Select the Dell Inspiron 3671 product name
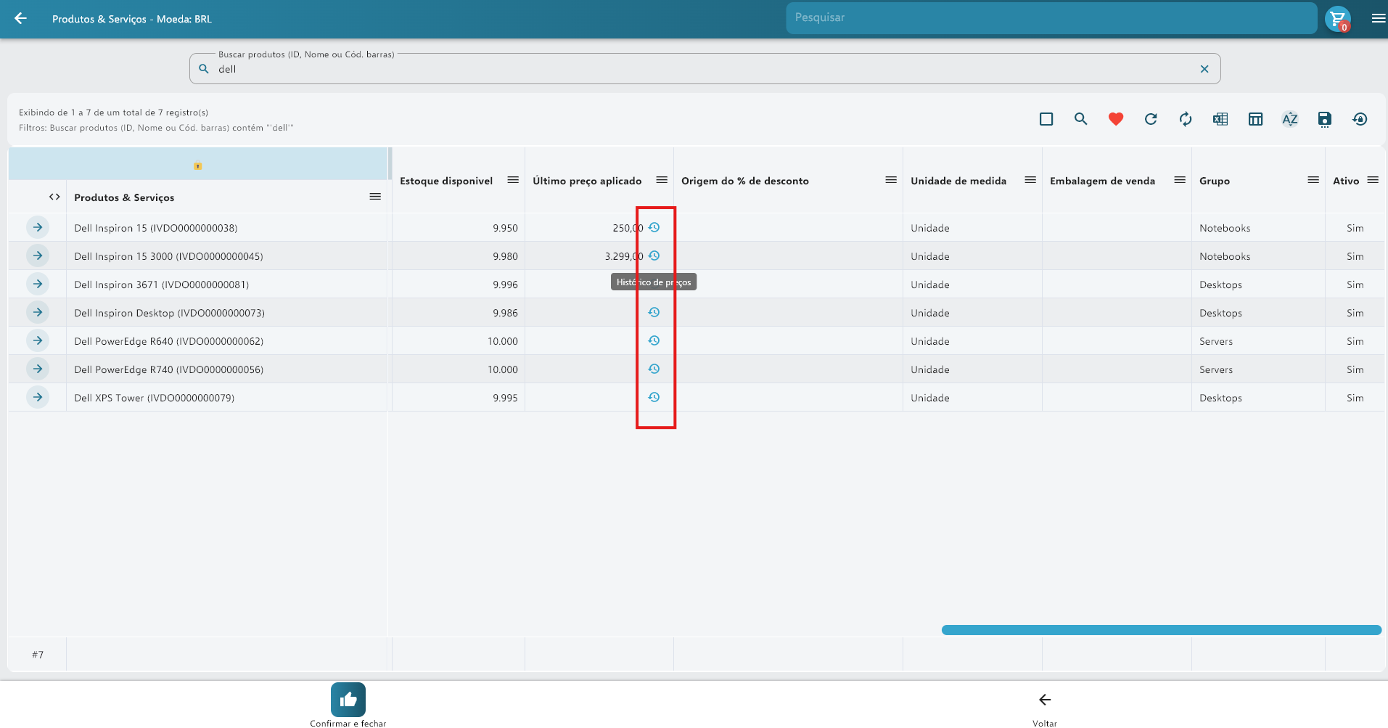Image resolution: width=1388 pixels, height=728 pixels. 161,285
